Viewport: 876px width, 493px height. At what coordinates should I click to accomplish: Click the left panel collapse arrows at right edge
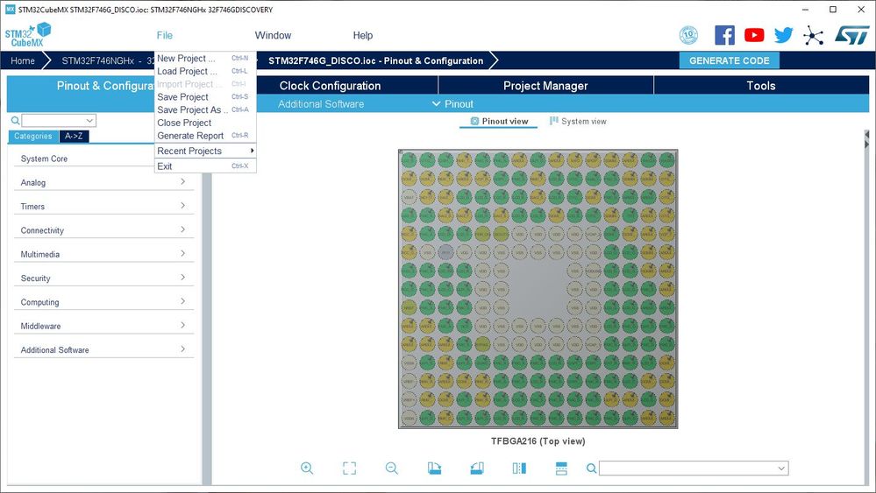pos(866,139)
